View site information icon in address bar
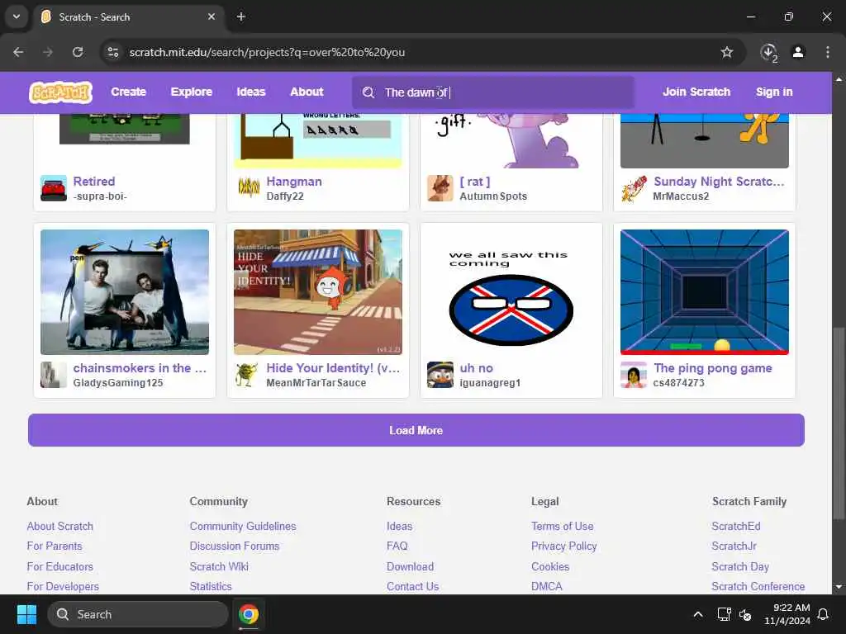This screenshot has height=634, width=846. click(113, 52)
